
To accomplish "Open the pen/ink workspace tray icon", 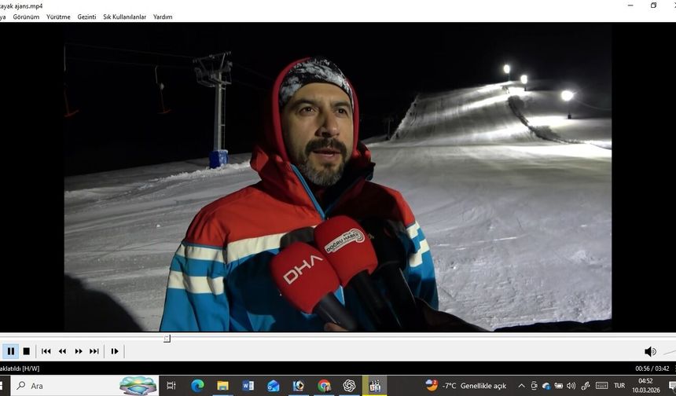I will (x=585, y=386).
